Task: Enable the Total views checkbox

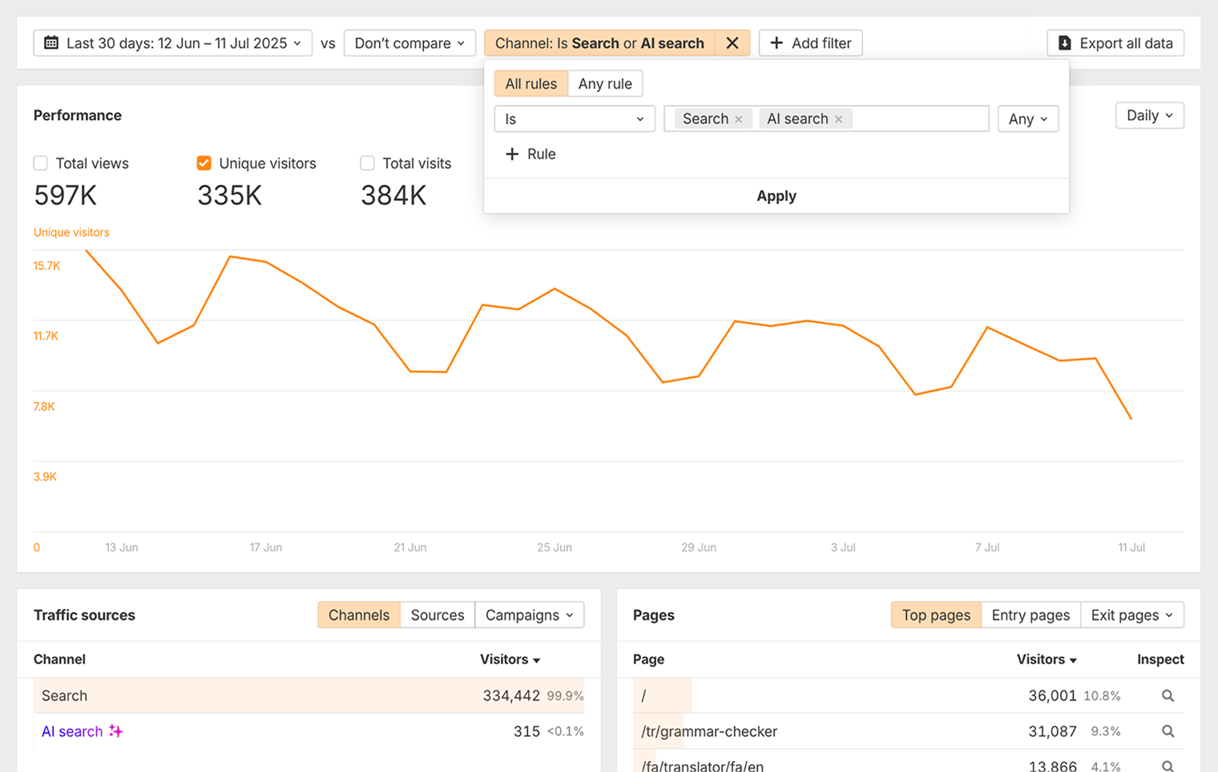Action: 40,163
